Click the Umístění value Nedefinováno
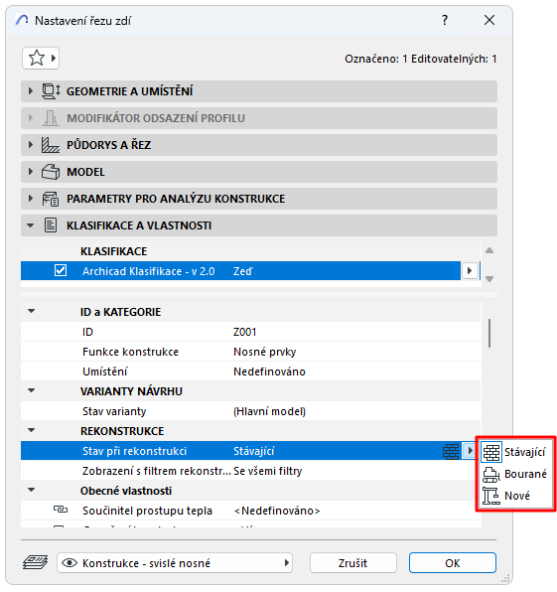The height and width of the screenshot is (592, 557). [x=269, y=371]
